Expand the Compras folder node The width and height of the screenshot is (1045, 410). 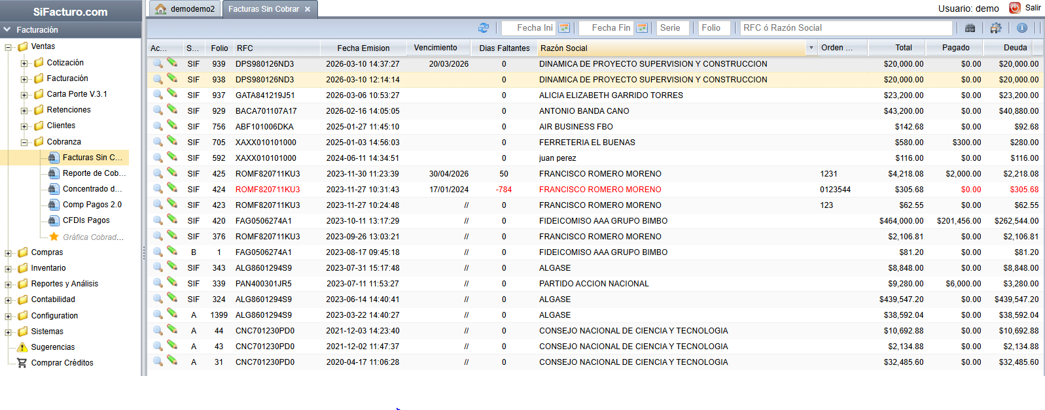9,253
